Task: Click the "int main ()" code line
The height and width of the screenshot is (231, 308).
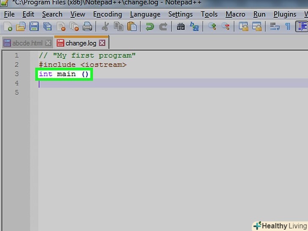Action: [64, 74]
